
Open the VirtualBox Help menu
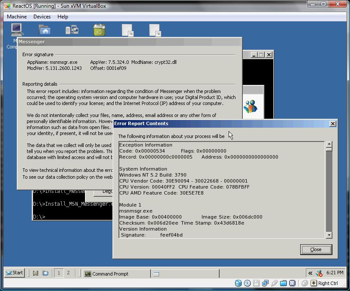pos(63,17)
